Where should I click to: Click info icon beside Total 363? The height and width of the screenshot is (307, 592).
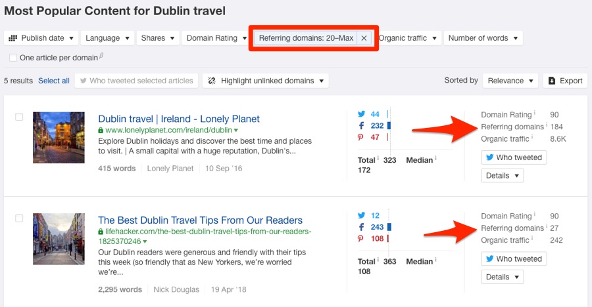click(x=378, y=259)
